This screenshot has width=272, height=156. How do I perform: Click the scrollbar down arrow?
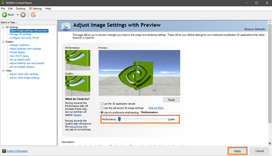270,143
